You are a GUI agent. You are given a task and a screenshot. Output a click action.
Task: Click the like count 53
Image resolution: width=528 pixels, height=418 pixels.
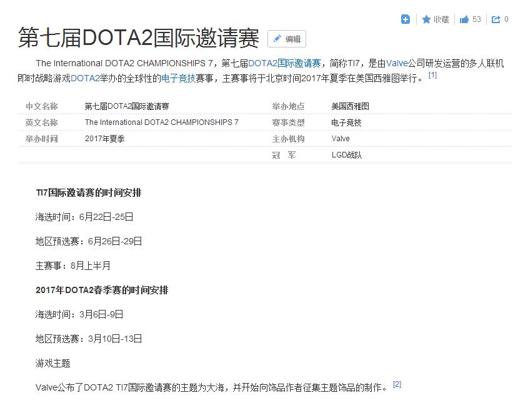click(x=477, y=19)
